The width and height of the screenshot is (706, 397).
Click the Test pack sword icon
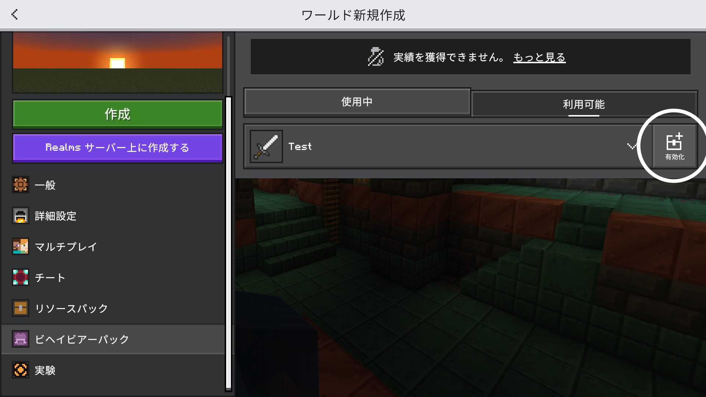[266, 146]
